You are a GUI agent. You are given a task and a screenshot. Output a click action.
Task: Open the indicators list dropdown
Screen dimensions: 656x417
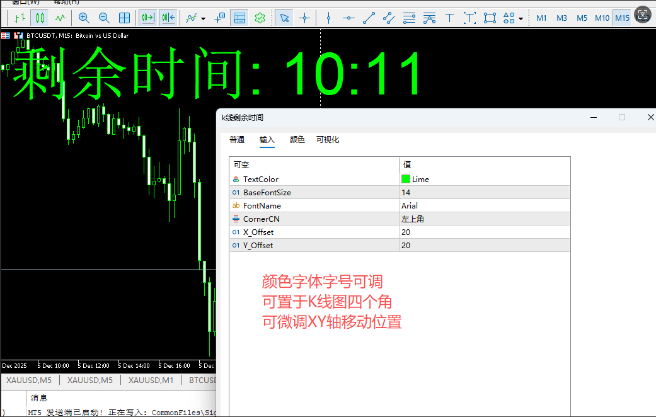[203, 18]
